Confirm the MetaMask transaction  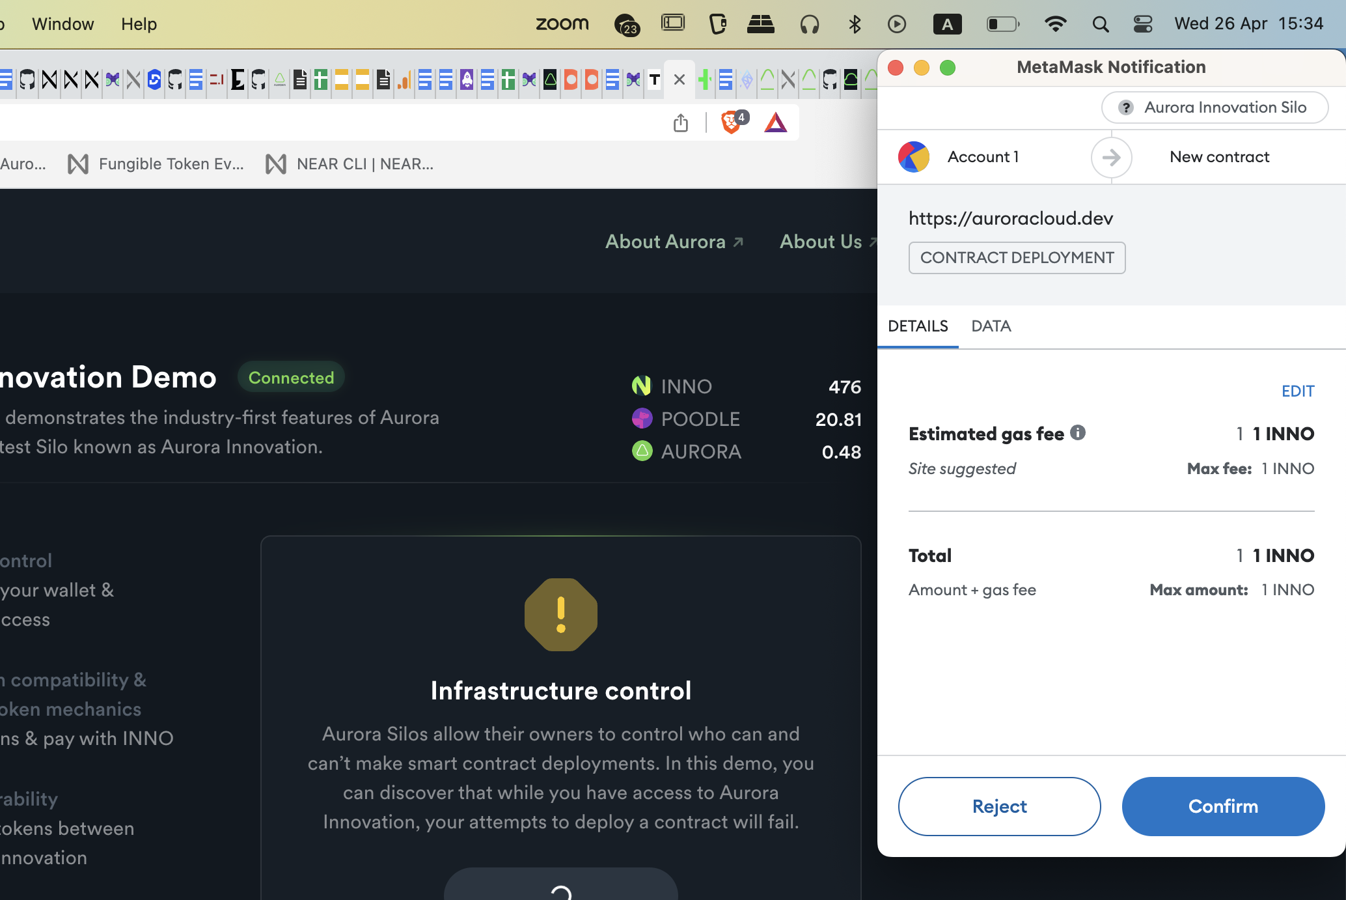1223,806
